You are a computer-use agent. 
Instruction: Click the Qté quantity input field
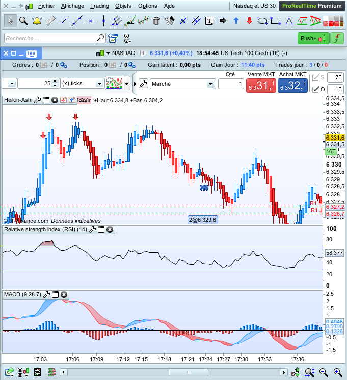click(231, 84)
